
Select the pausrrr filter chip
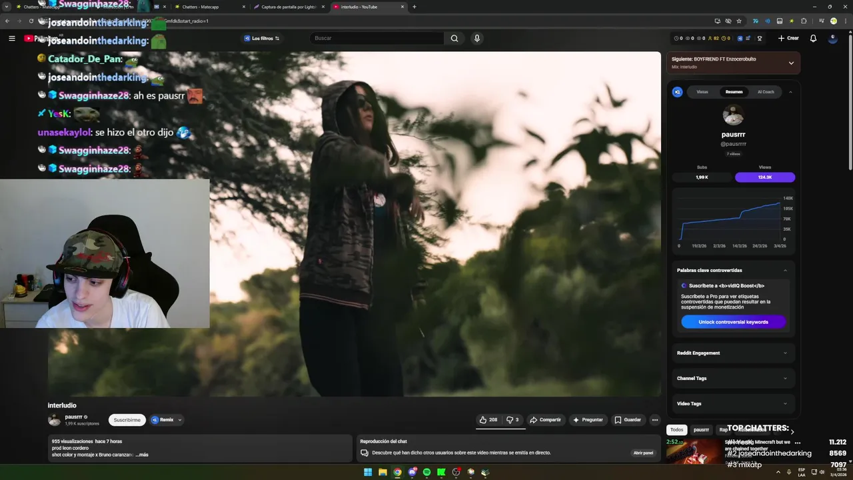(x=701, y=430)
